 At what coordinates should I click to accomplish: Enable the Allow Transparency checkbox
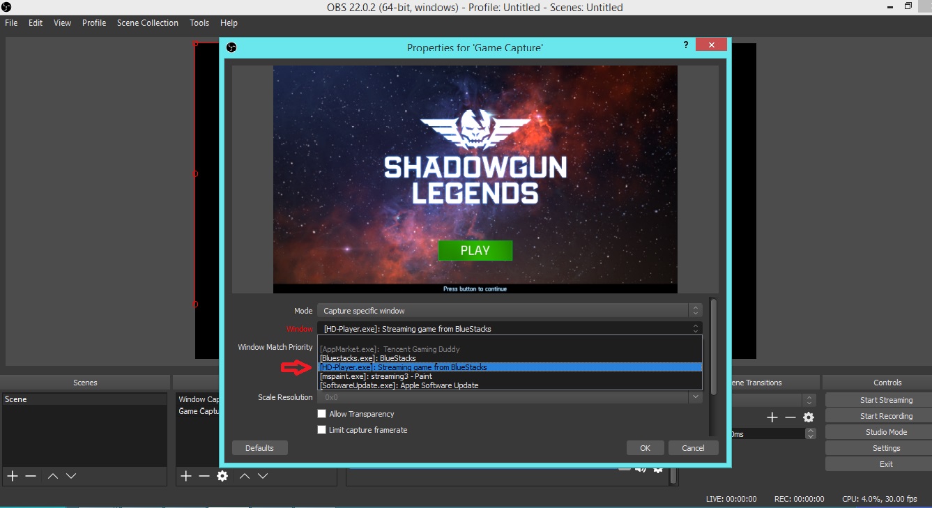[x=321, y=414]
